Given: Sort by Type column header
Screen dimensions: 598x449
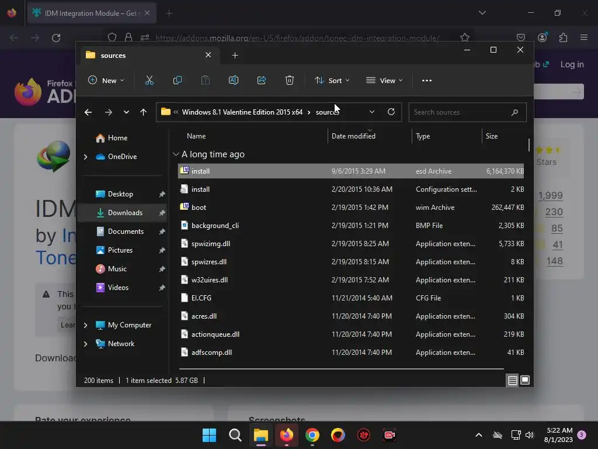Looking at the screenshot, I should (x=423, y=136).
